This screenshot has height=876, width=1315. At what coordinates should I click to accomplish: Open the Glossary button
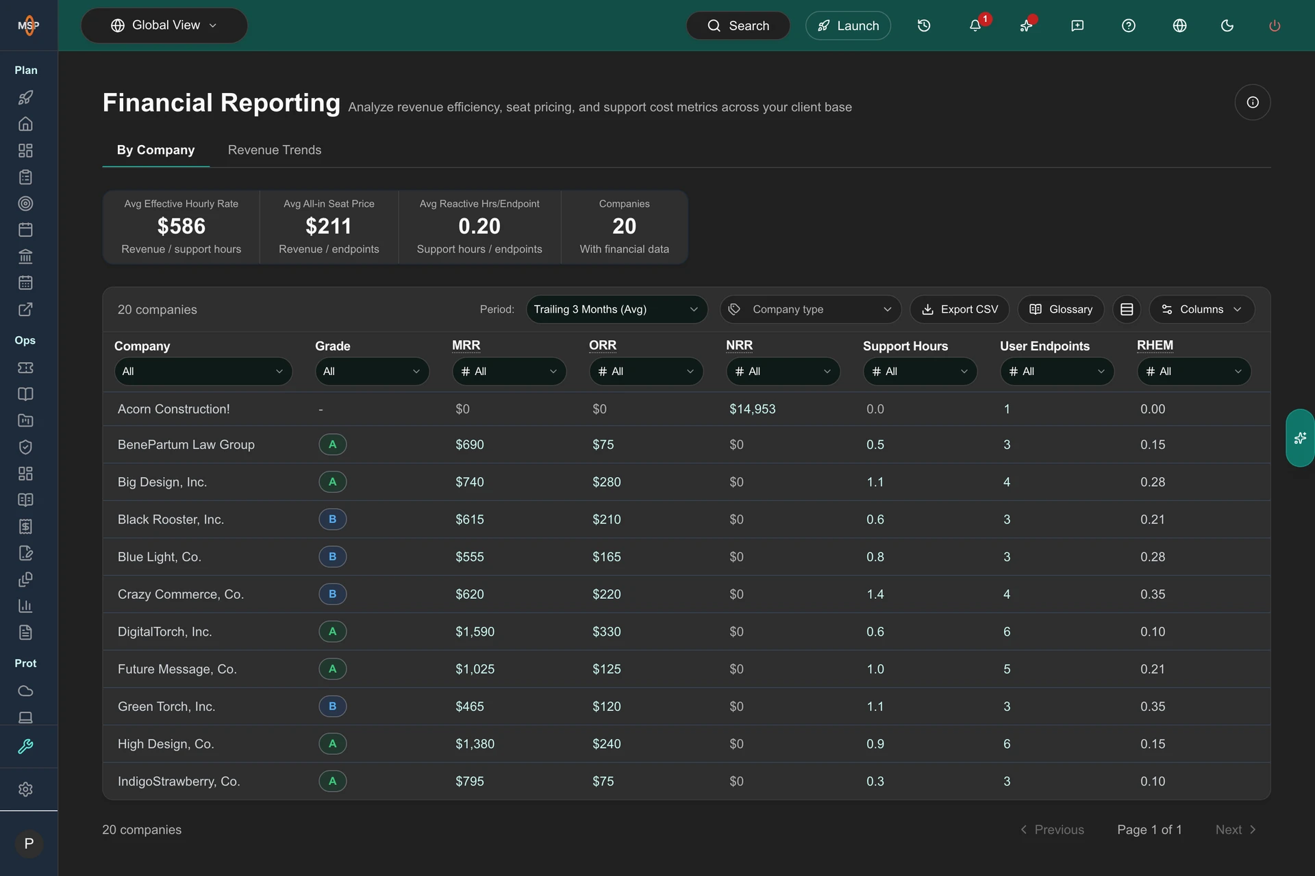1061,309
